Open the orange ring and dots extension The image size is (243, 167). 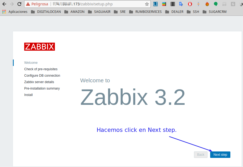(x=198, y=4)
